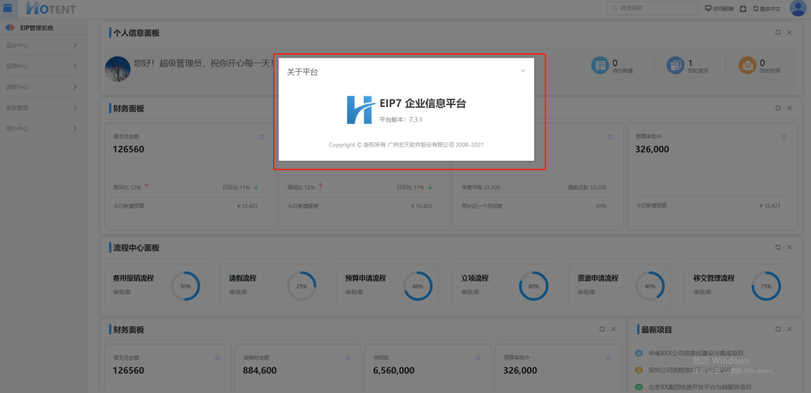The width and height of the screenshot is (811, 393).
Task: Click the EIP管理系统 diamond icon
Action: pos(10,28)
